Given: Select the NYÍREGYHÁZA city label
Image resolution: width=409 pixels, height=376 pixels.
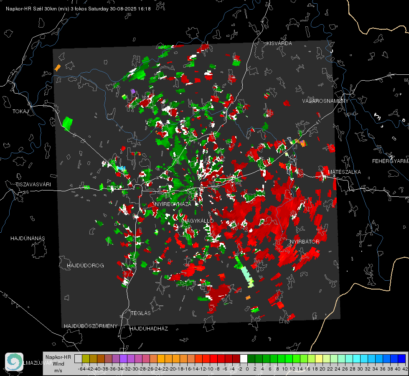Looking at the screenshot, I should click(173, 204).
